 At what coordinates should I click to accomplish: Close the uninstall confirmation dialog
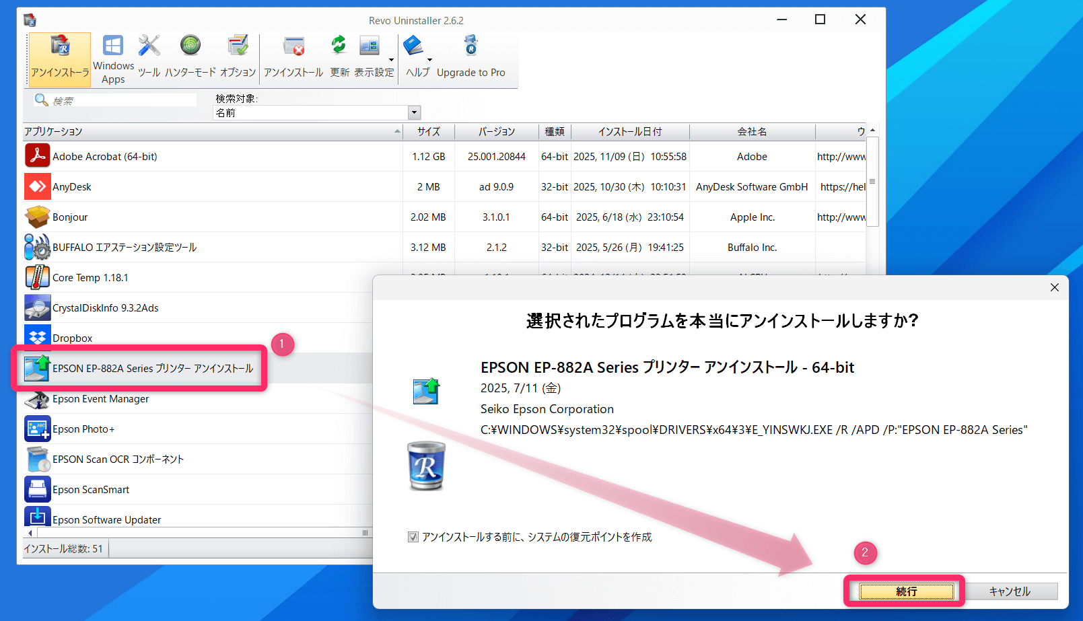[1054, 287]
